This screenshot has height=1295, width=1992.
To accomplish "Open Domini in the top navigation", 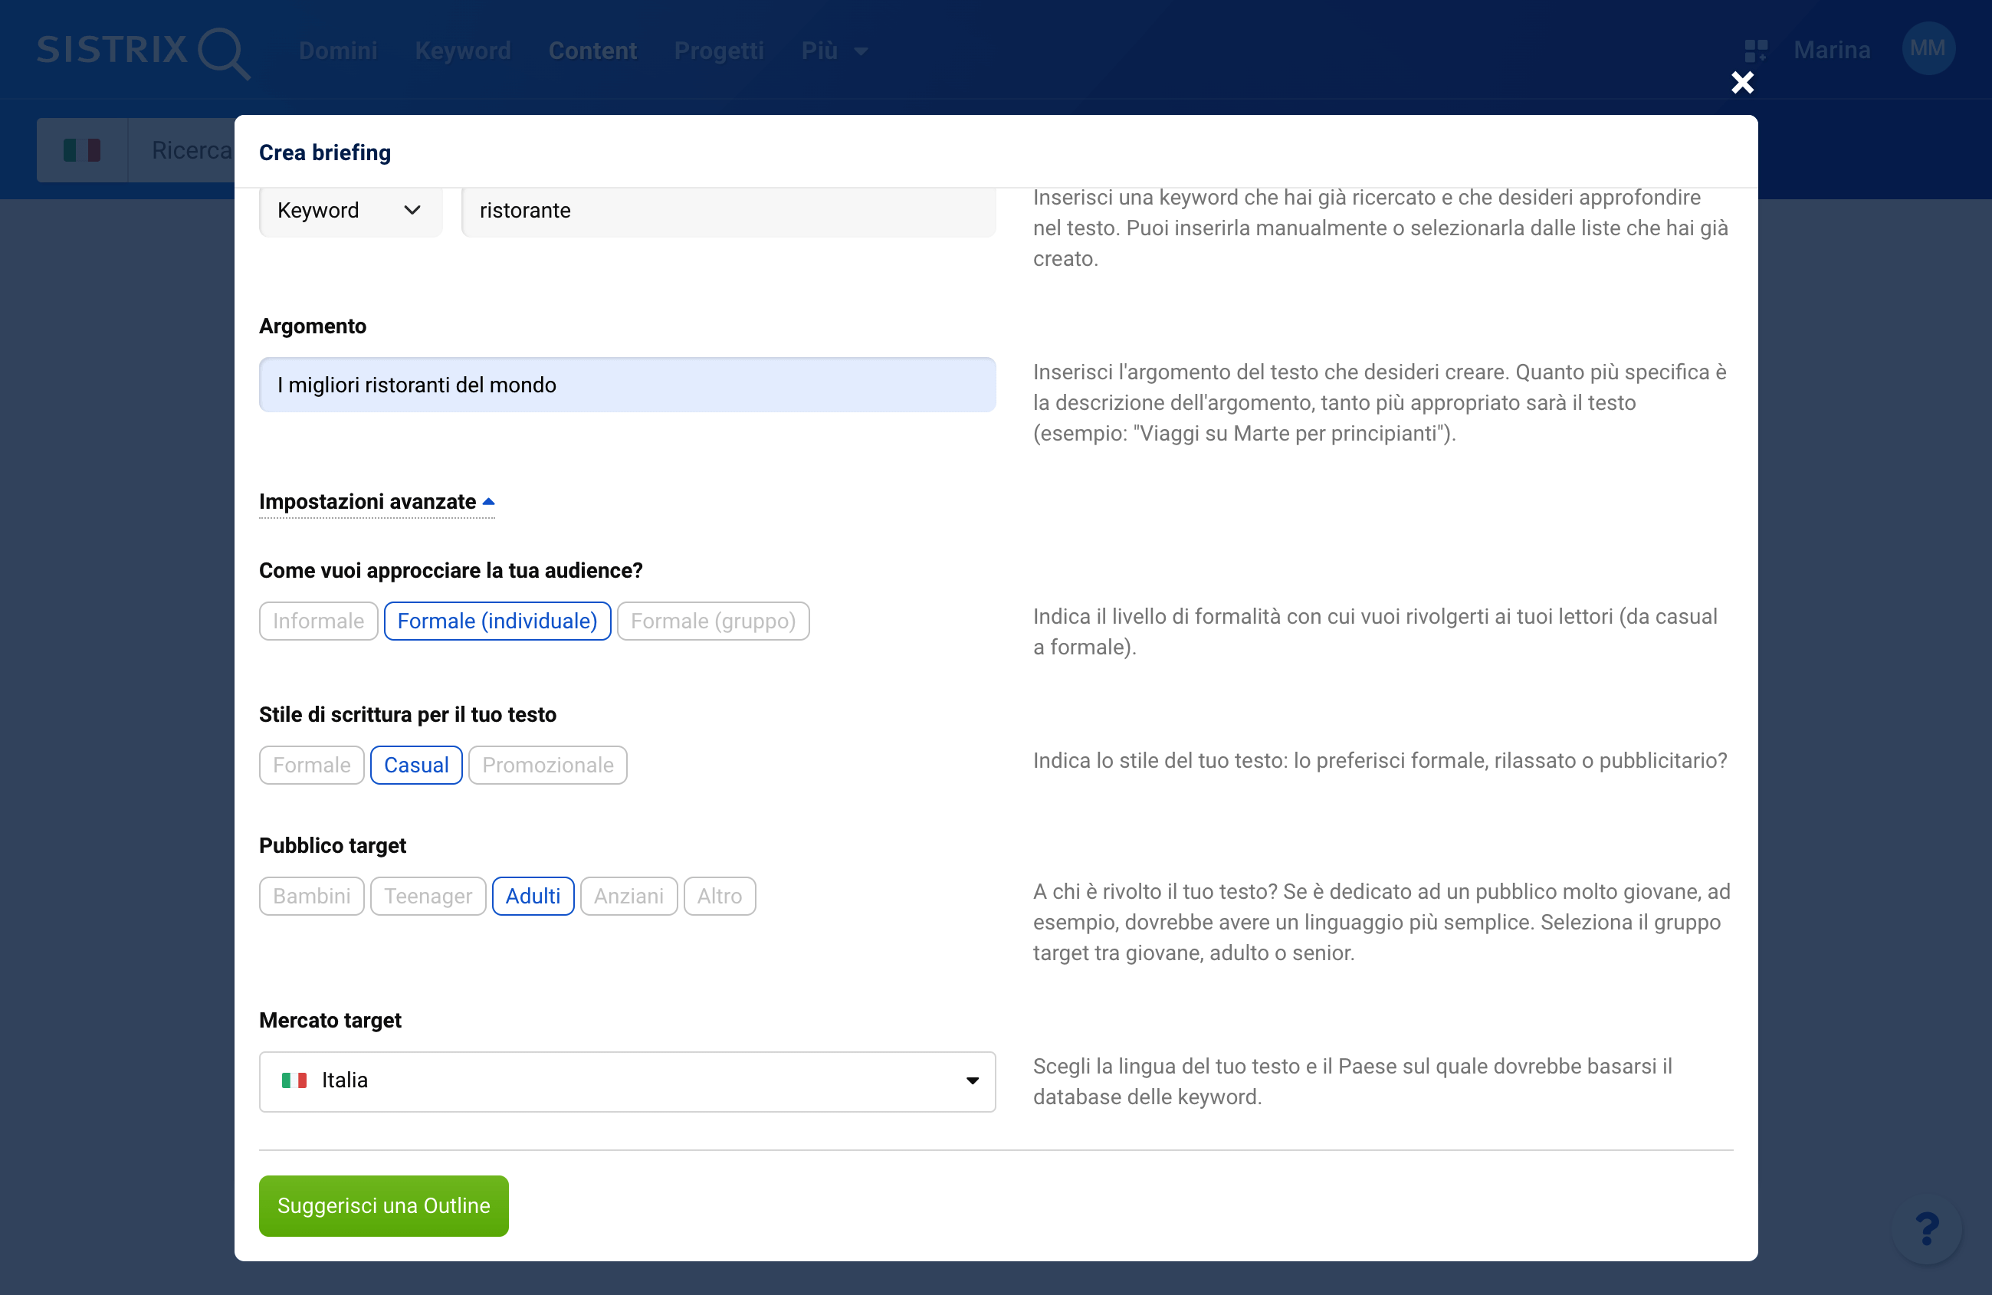I will 338,51.
